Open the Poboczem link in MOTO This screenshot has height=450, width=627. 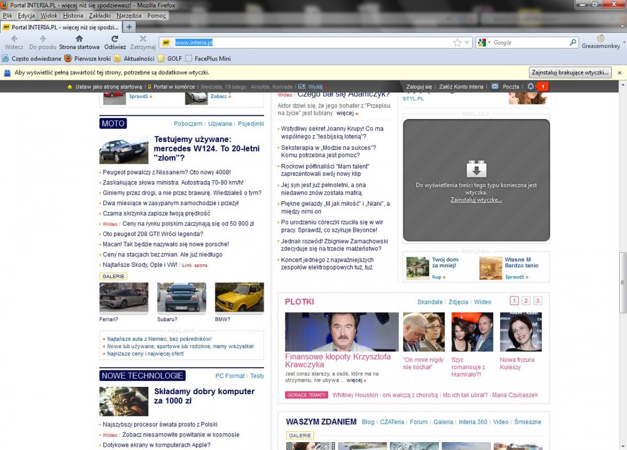188,124
